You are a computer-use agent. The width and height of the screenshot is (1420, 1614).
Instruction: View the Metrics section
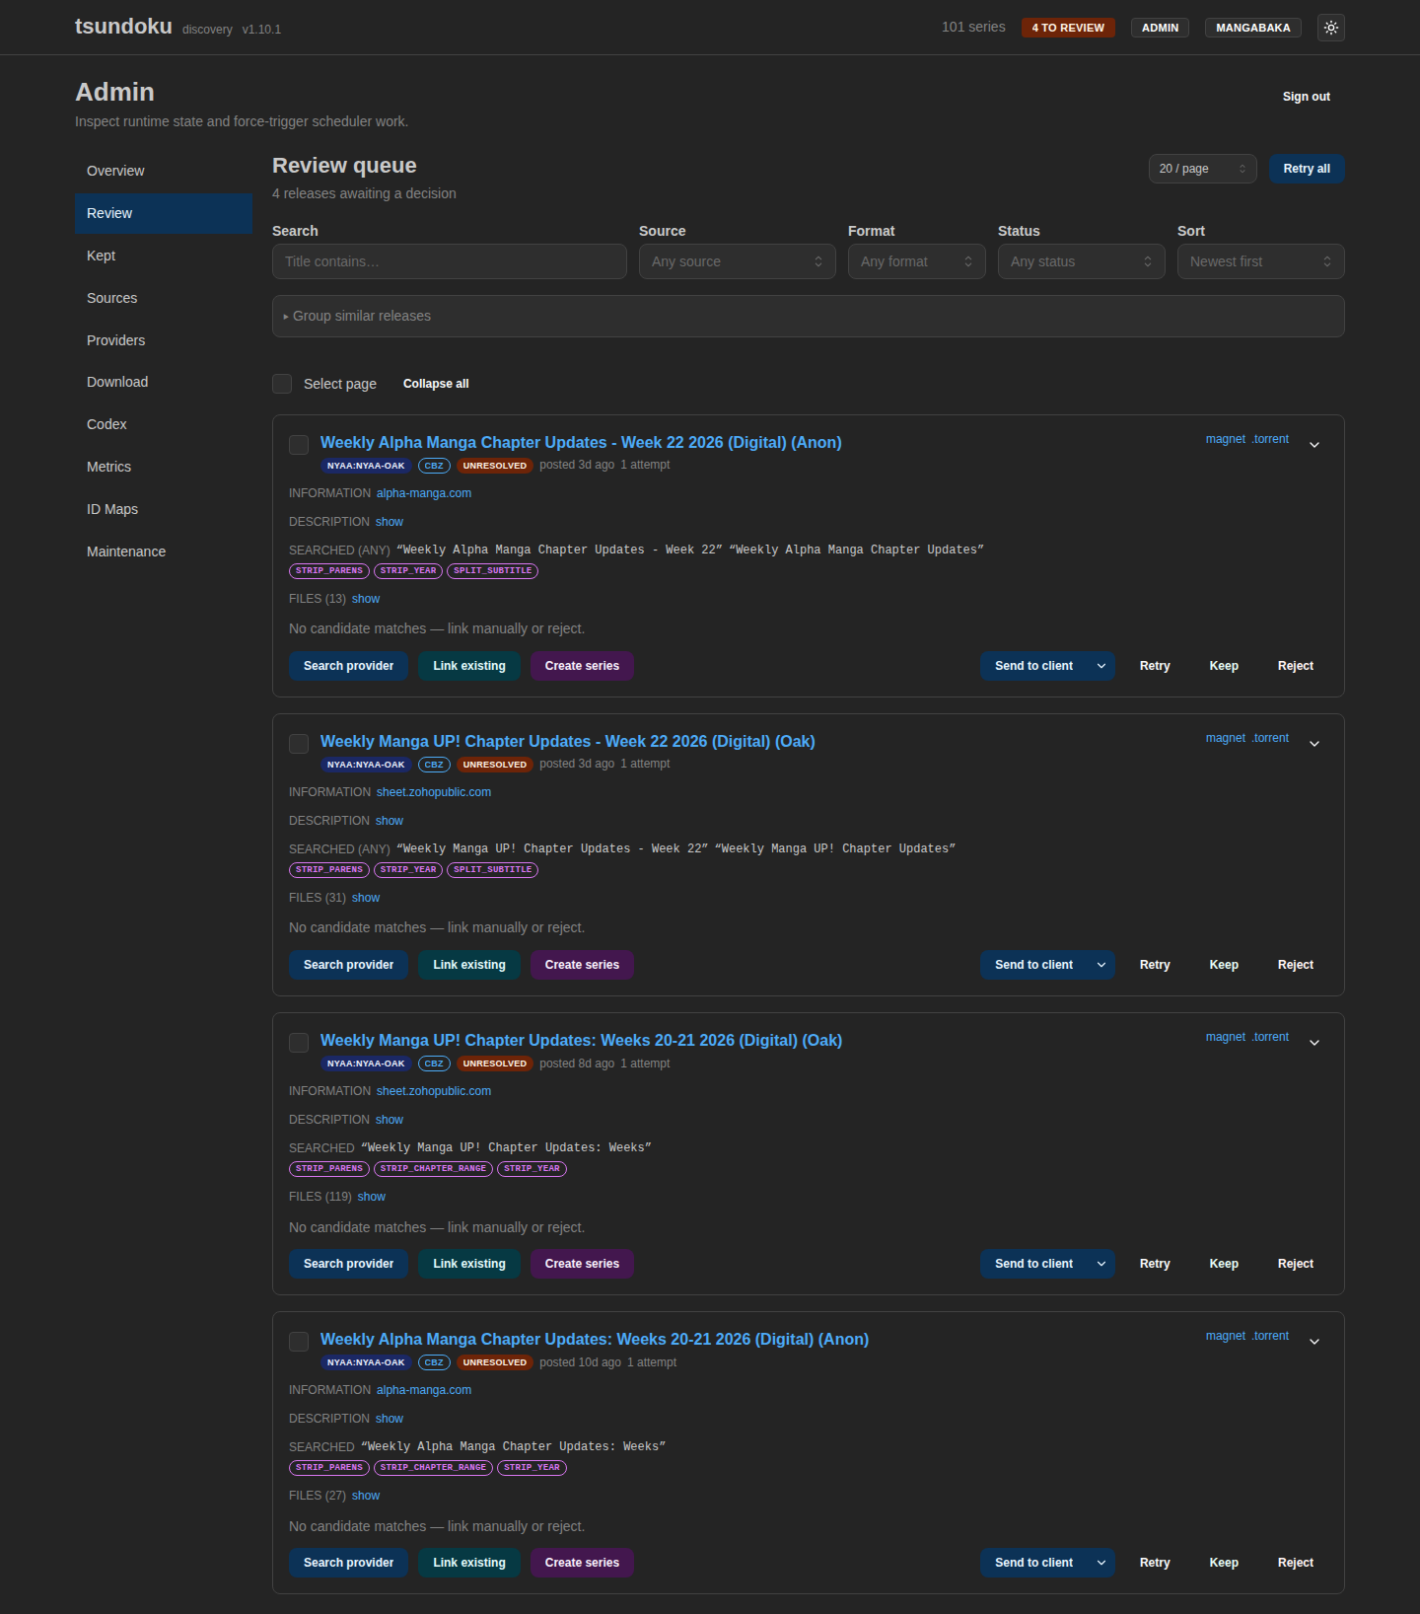pyautogui.click(x=164, y=467)
